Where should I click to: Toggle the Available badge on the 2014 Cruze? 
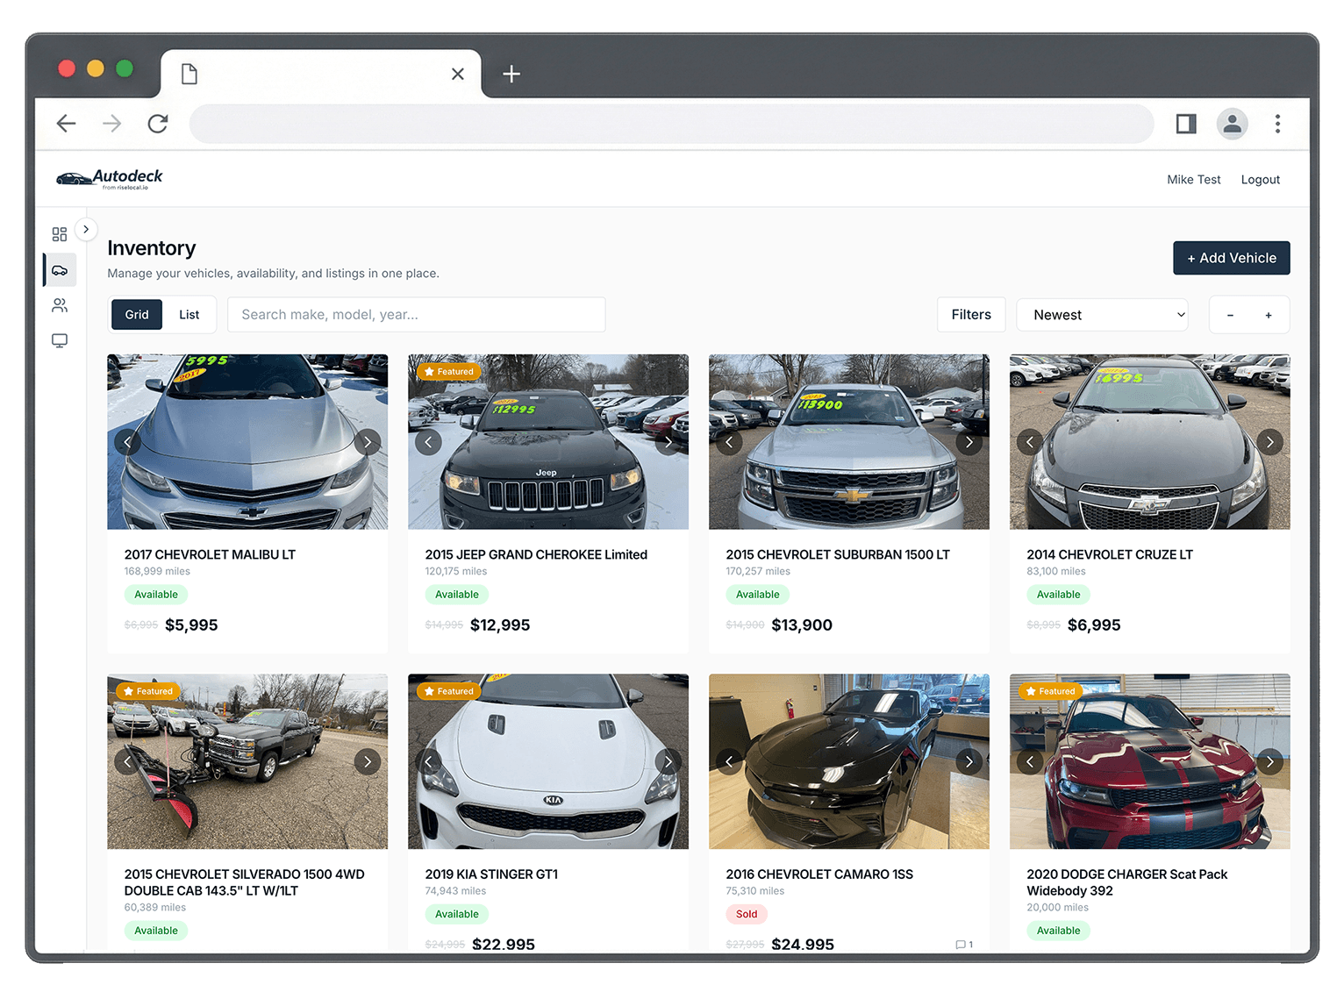click(x=1058, y=594)
